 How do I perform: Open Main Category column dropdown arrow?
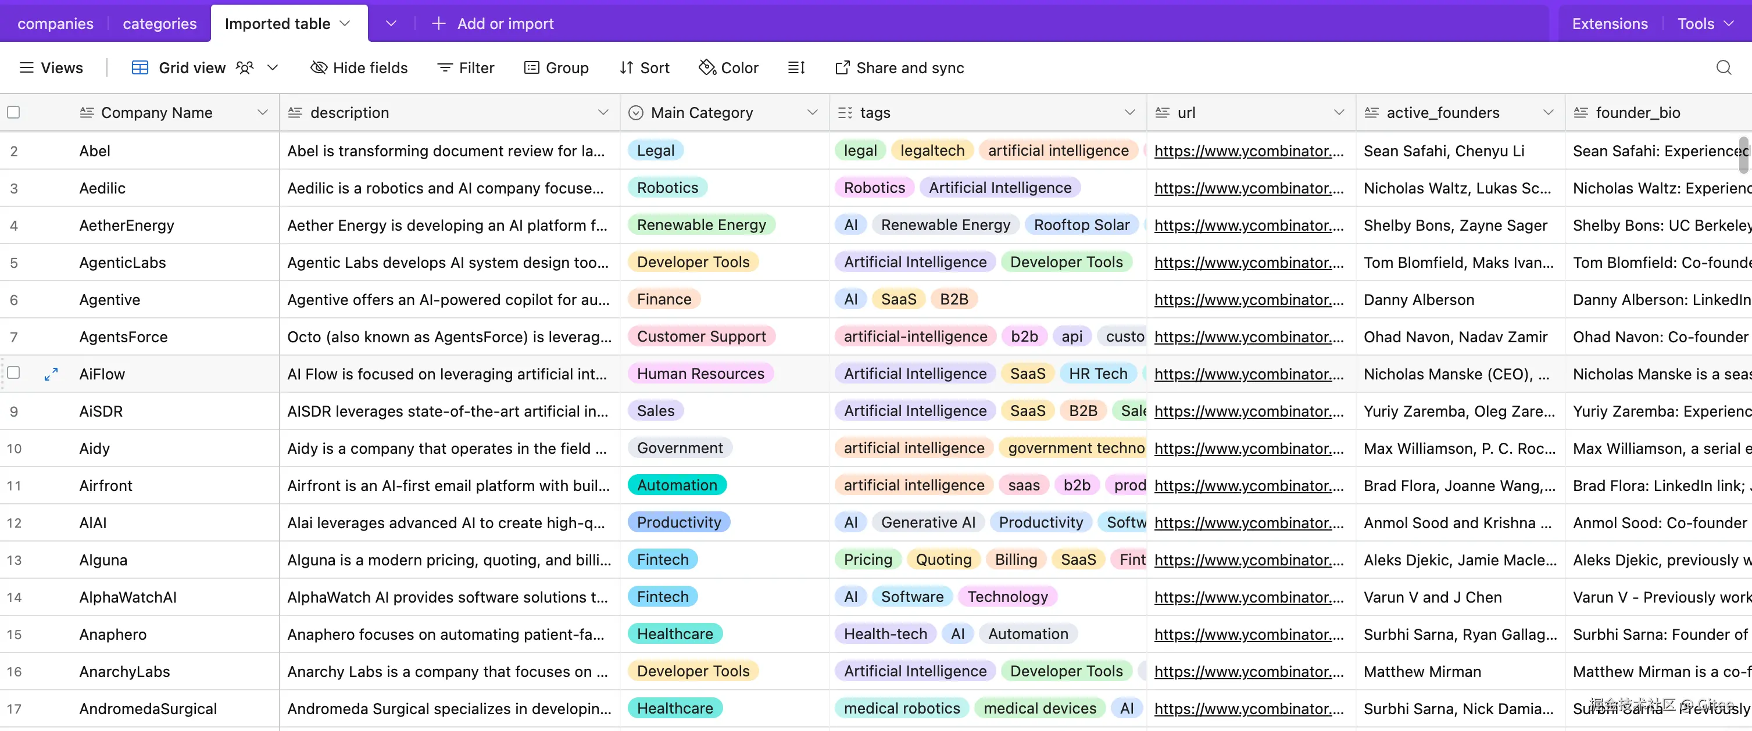pos(812,112)
